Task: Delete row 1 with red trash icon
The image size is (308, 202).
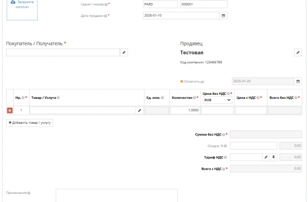Action: pyautogui.click(x=9, y=111)
